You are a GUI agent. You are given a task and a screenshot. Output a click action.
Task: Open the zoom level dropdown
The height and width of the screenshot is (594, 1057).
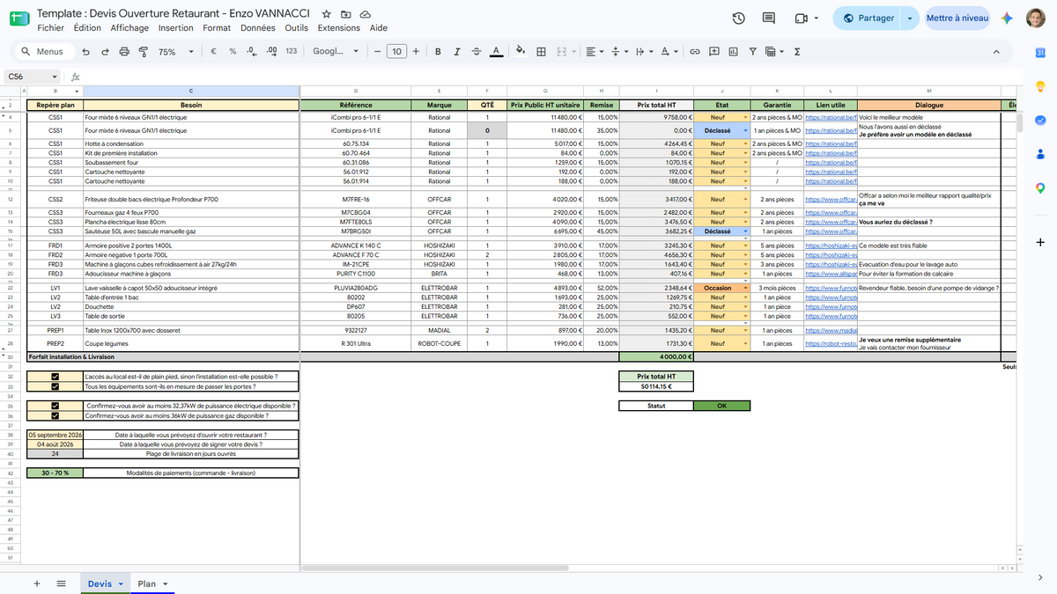(x=174, y=52)
